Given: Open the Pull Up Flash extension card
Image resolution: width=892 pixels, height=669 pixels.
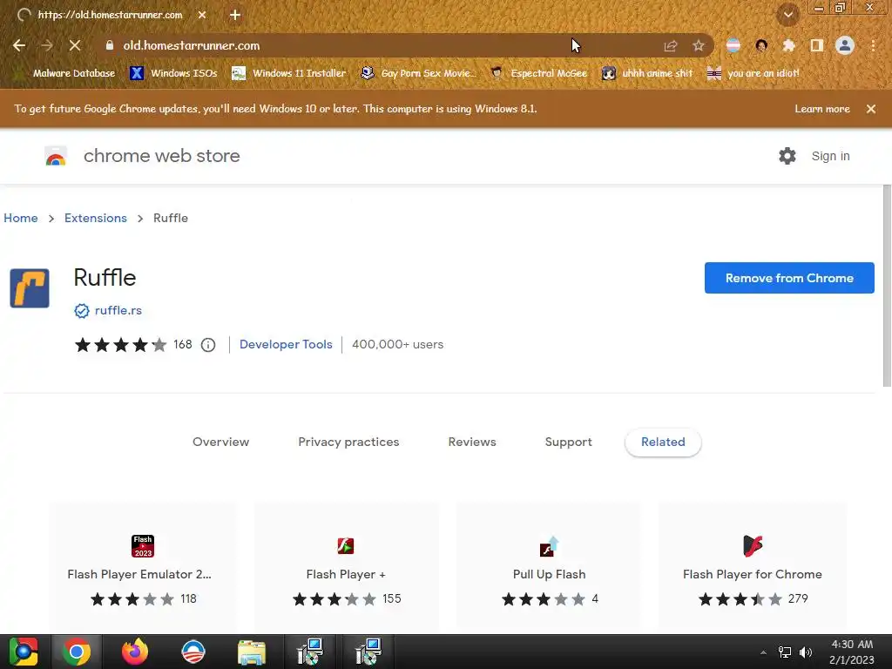Looking at the screenshot, I should point(549,566).
